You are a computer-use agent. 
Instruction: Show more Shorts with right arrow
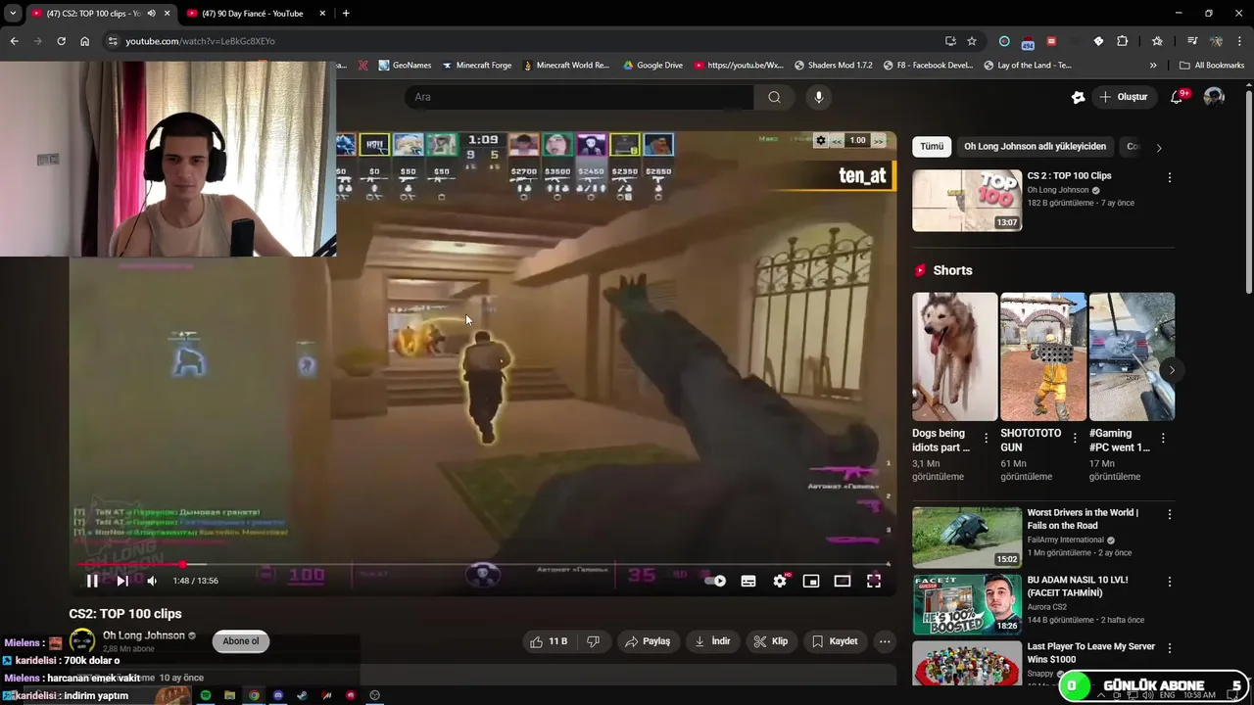pyautogui.click(x=1172, y=370)
